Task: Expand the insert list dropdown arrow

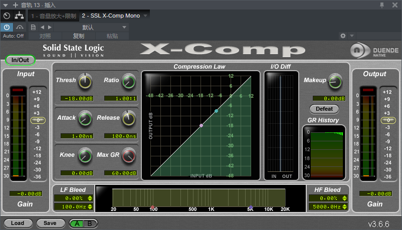Action: pos(146,16)
